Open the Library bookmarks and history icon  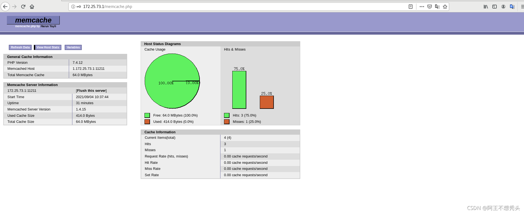point(486,7)
